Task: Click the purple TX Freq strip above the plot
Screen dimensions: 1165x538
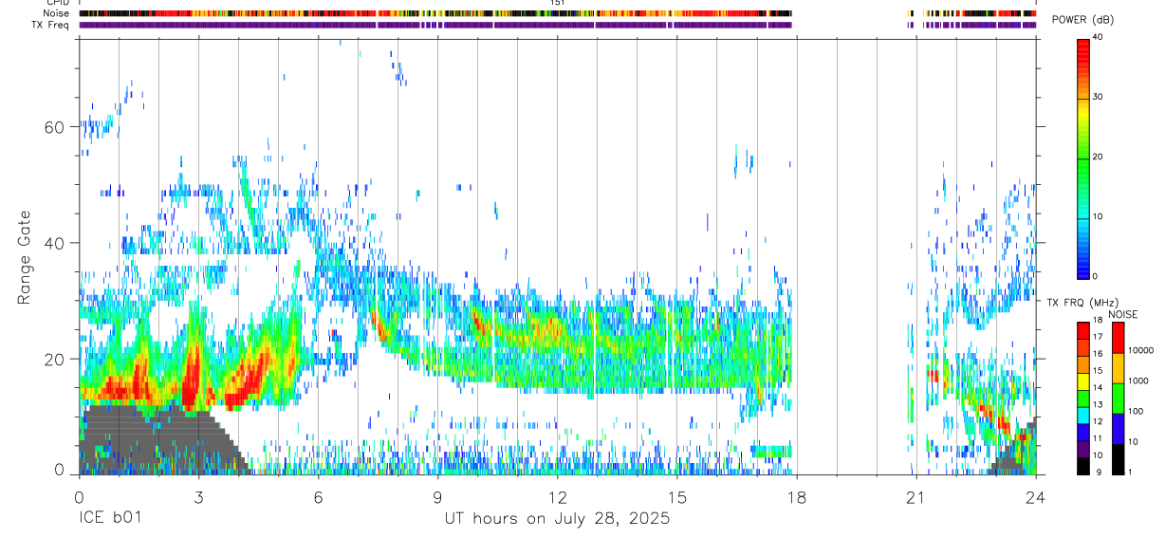Action: [557, 26]
